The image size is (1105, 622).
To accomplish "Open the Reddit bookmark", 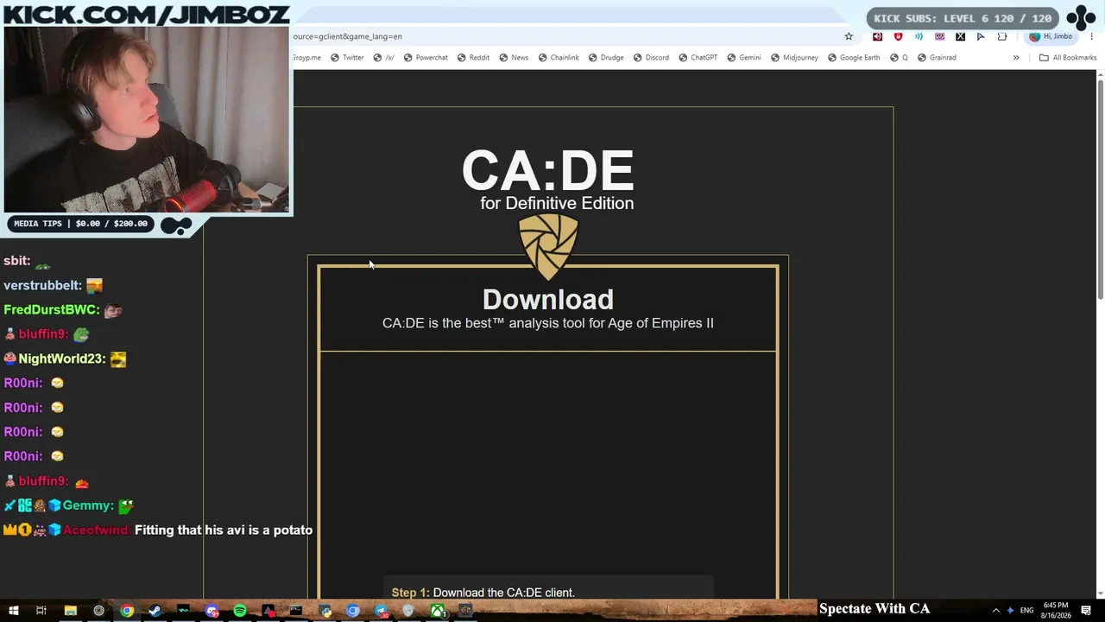I will pos(473,58).
